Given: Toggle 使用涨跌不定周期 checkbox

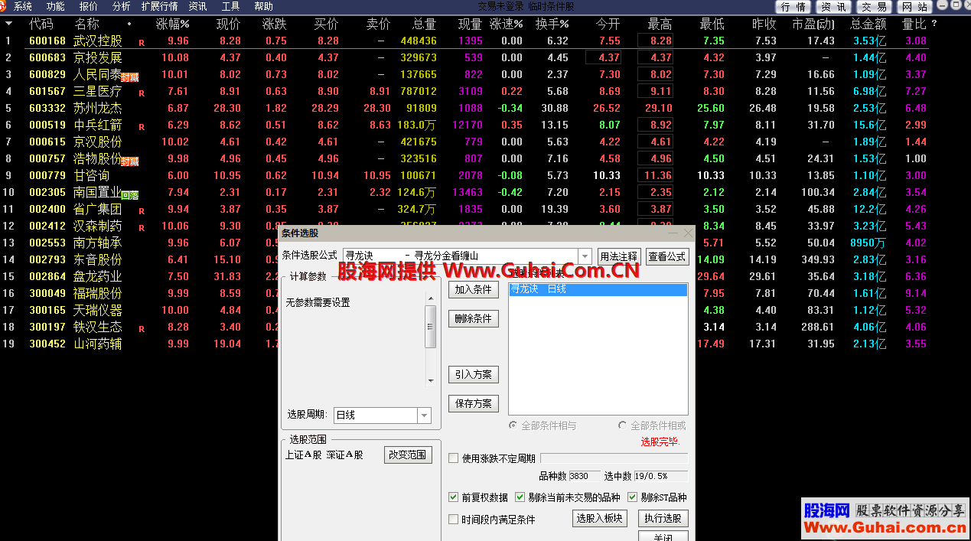Looking at the screenshot, I should click(454, 458).
